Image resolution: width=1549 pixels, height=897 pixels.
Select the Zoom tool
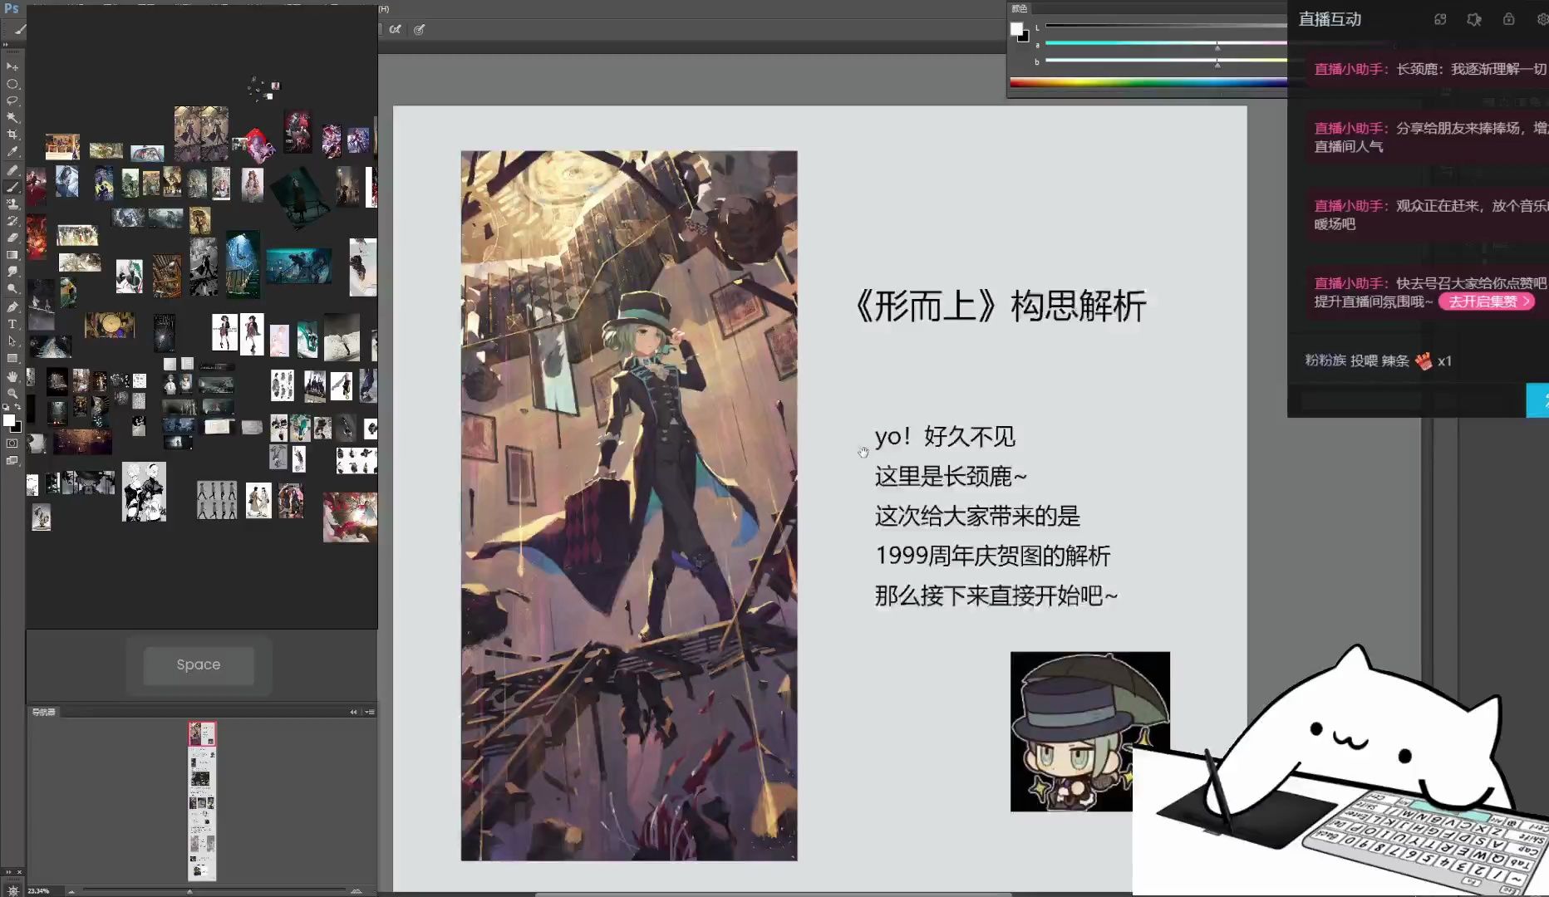click(12, 394)
